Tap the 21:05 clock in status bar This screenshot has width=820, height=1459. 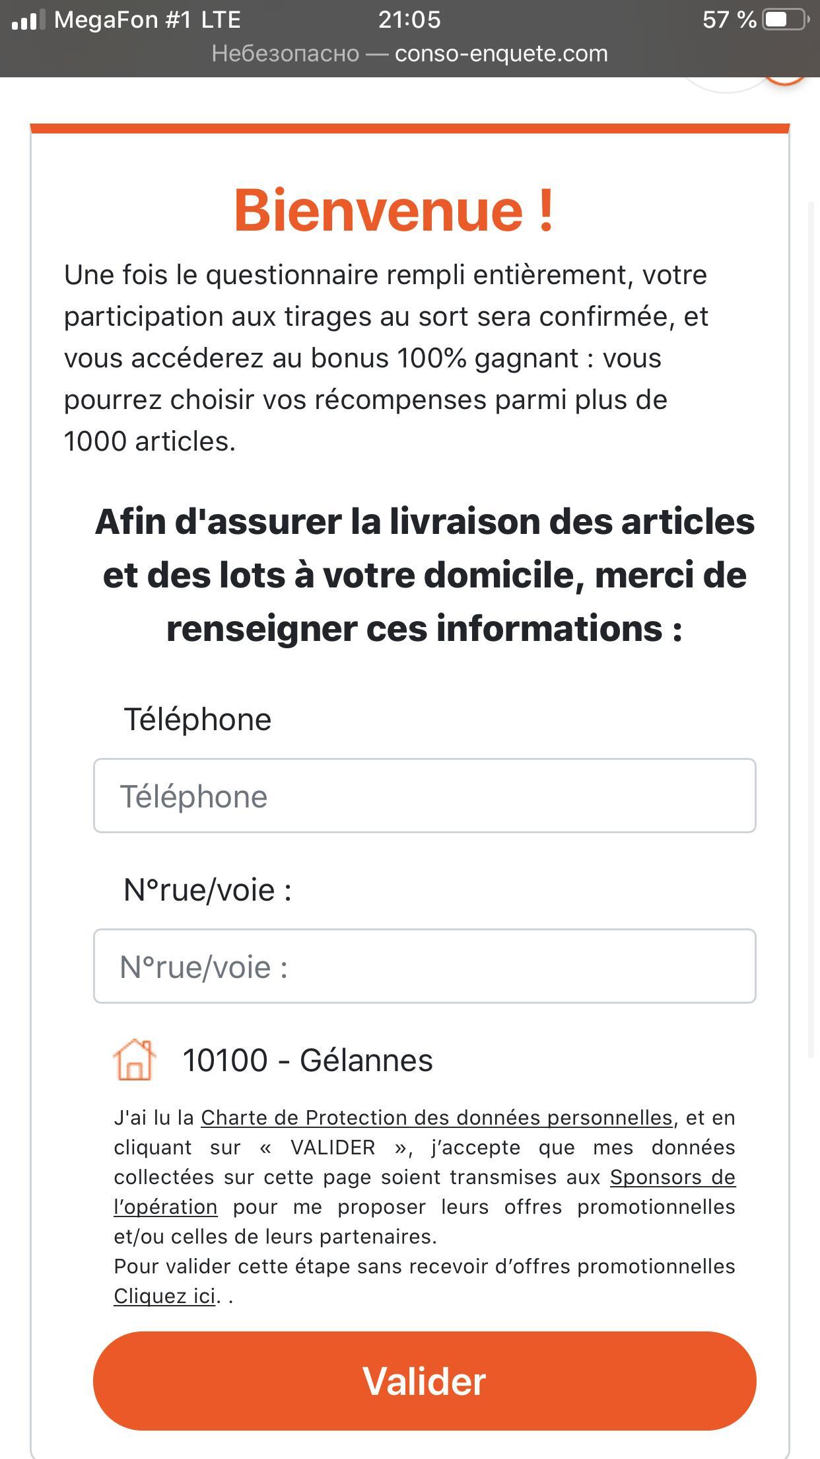pyautogui.click(x=409, y=20)
